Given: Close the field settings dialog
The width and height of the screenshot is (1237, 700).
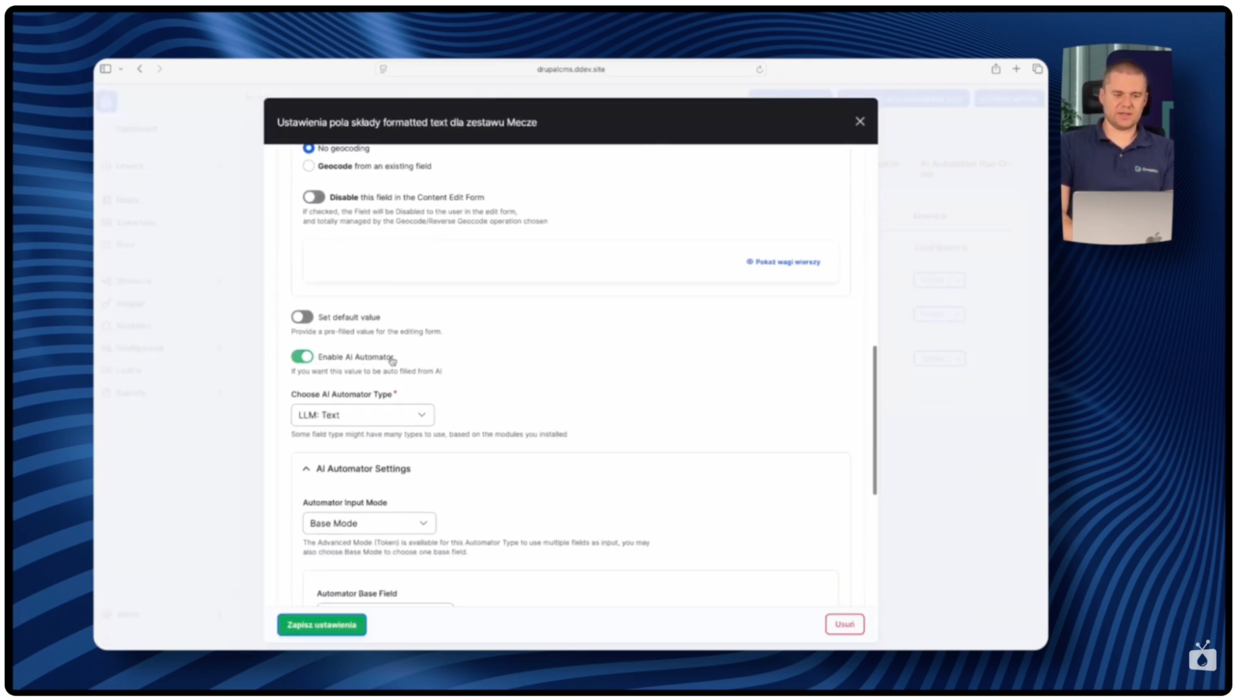Looking at the screenshot, I should tap(860, 121).
